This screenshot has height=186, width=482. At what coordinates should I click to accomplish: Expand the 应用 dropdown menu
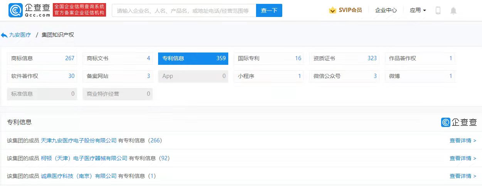[x=418, y=10]
